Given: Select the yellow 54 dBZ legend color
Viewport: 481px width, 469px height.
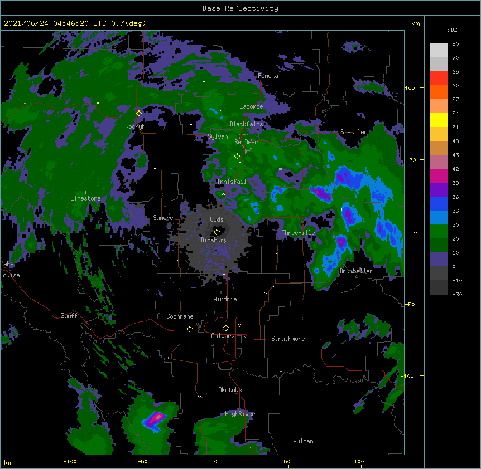Looking at the screenshot, I should (439, 120).
